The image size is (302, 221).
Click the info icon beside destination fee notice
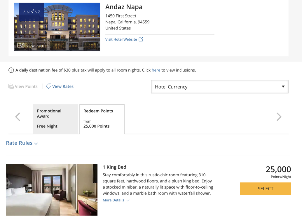click(11, 70)
